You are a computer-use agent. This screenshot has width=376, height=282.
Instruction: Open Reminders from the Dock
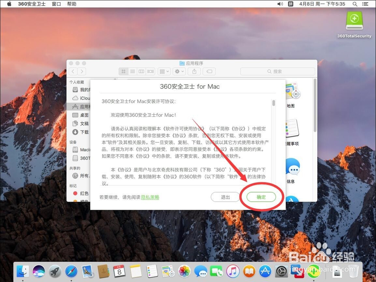(x=152, y=271)
